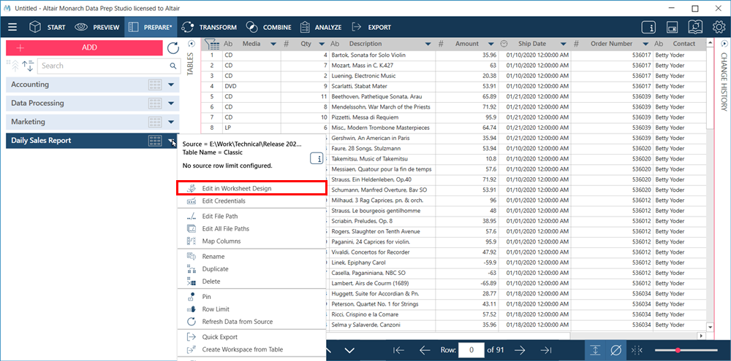Choose Create Workspace from Table
Viewport: 731px width, 361px height.
pyautogui.click(x=251, y=349)
